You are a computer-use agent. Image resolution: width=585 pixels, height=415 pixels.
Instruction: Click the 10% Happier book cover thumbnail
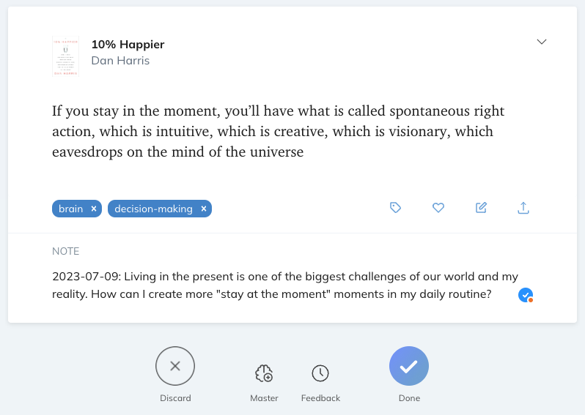[x=65, y=56]
